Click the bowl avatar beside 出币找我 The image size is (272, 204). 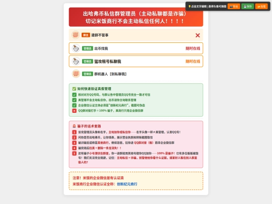(x=76, y=48)
